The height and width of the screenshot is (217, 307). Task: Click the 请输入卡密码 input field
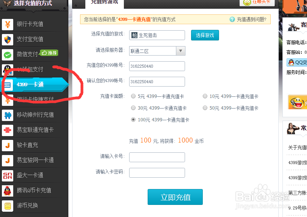point(157,173)
